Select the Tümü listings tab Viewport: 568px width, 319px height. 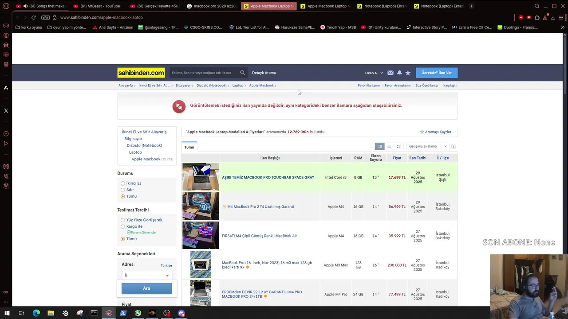point(189,147)
